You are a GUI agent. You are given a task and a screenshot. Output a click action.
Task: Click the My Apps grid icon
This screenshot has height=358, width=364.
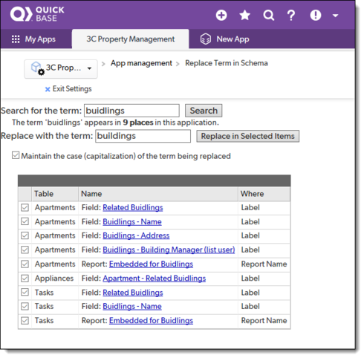click(16, 39)
